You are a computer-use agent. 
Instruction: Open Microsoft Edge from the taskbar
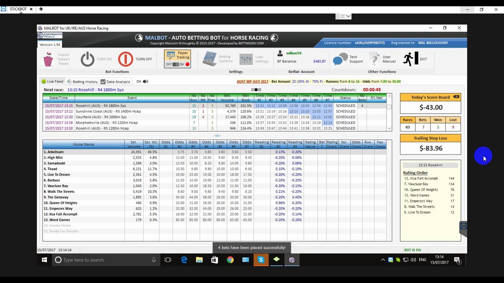(x=184, y=260)
